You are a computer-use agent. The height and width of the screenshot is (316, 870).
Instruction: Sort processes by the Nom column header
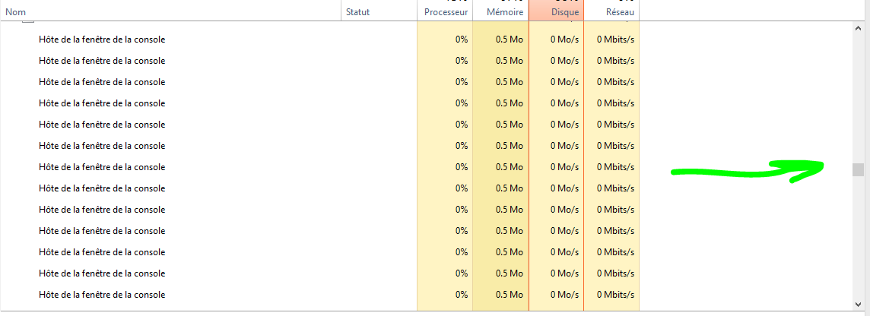(x=15, y=12)
